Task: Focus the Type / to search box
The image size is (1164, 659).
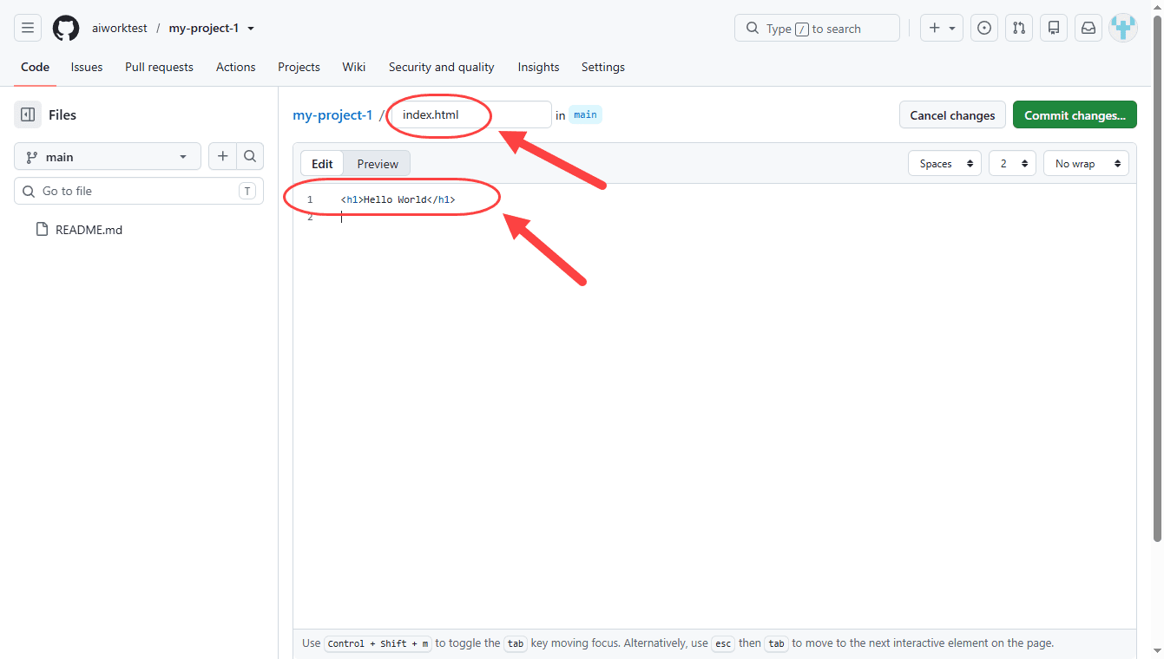Action: 817,28
